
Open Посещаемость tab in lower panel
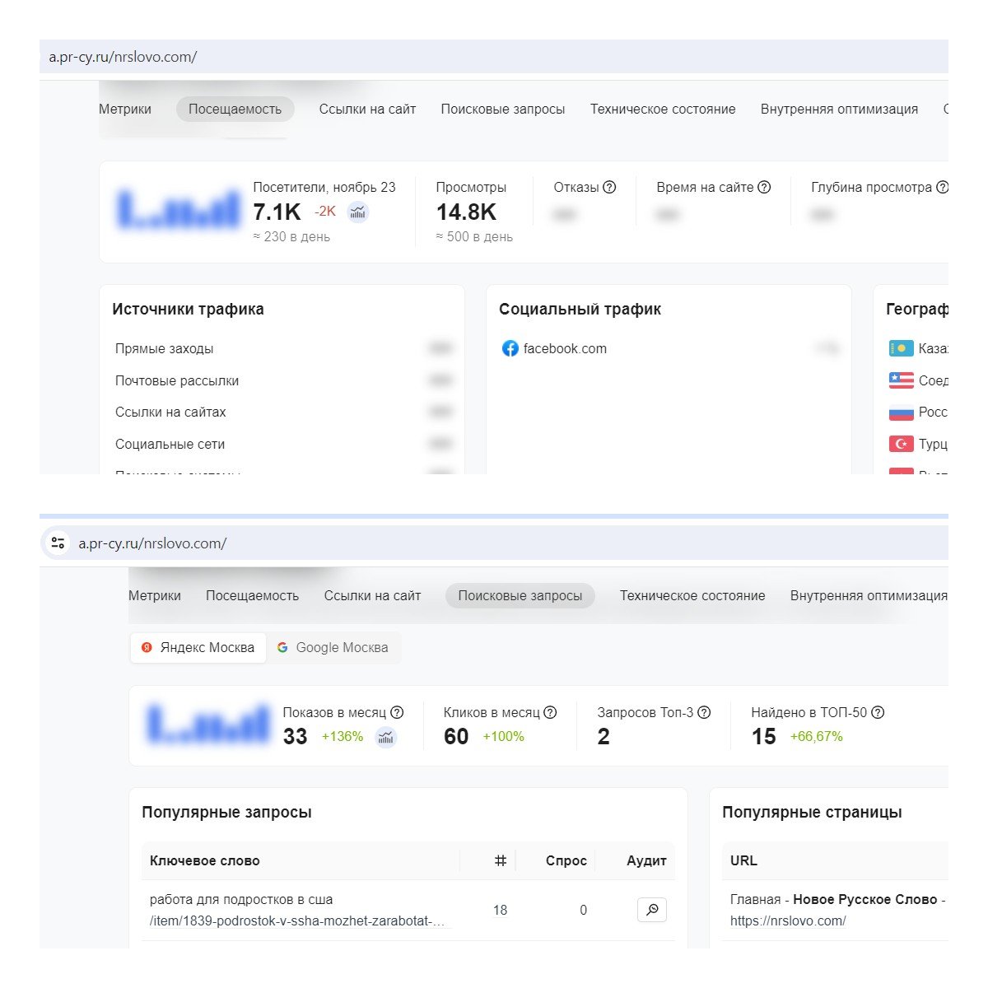tap(252, 595)
